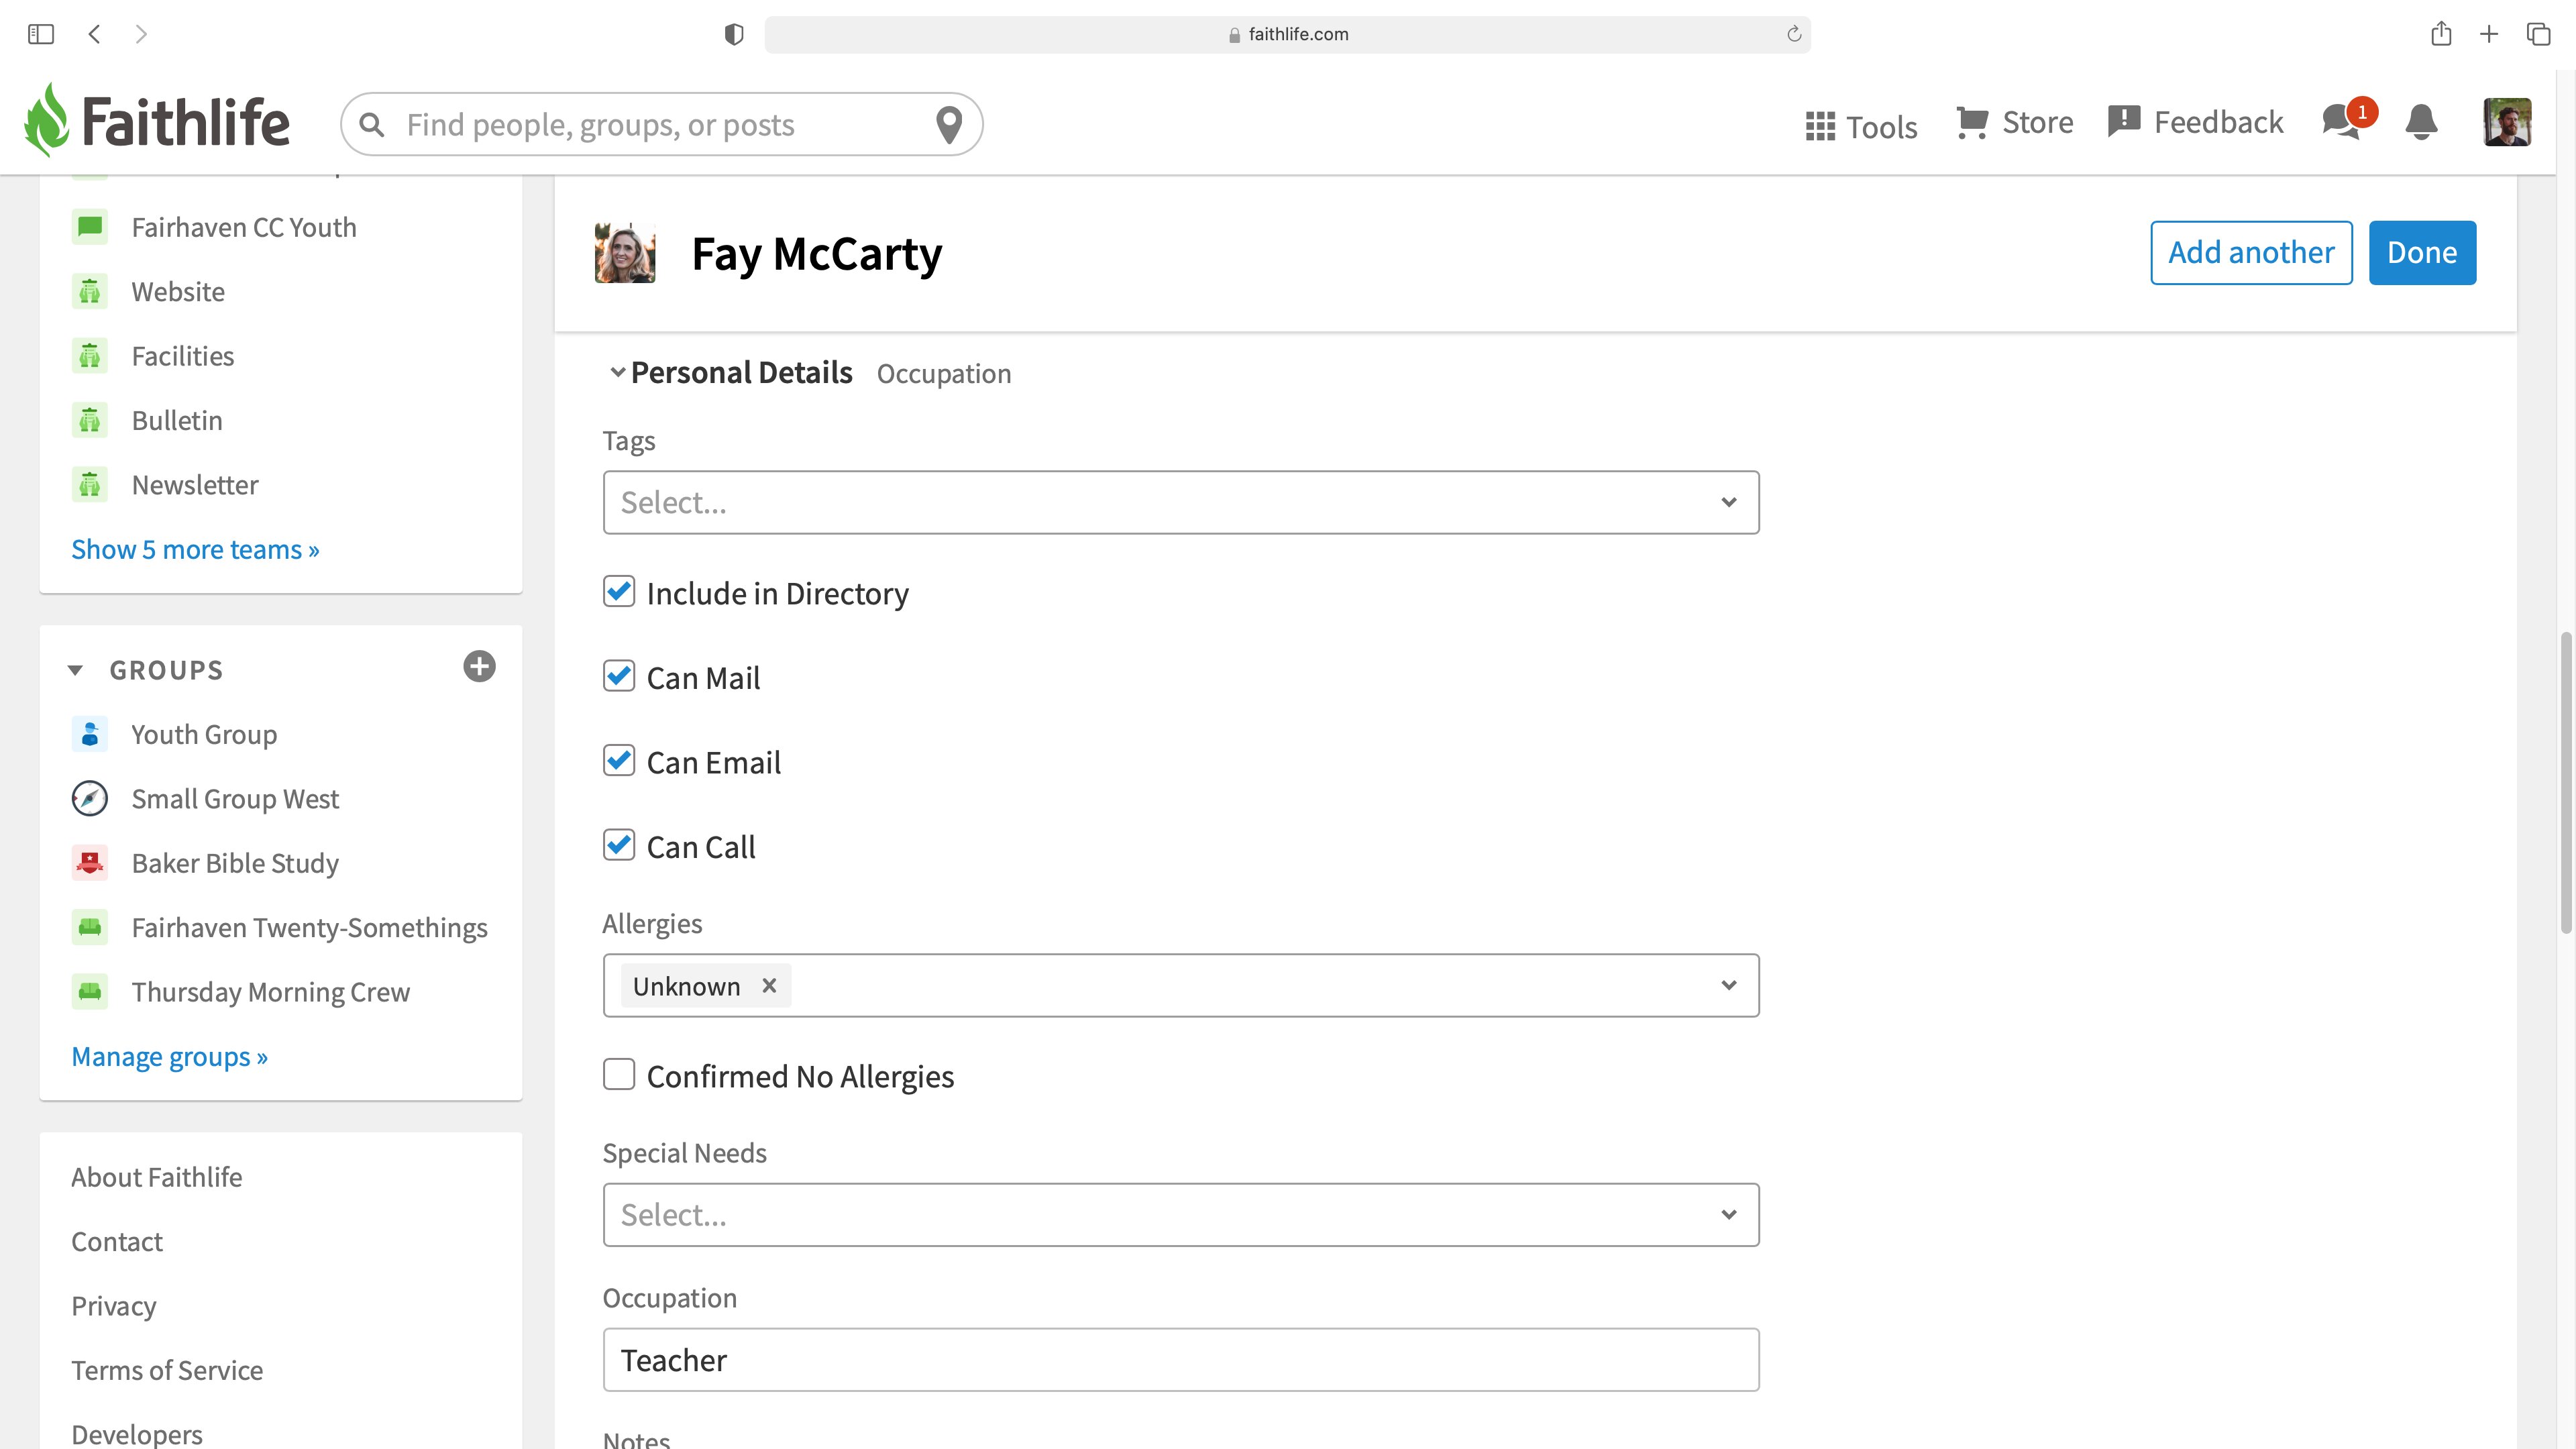
Task: Open the user profile avatar
Action: click(x=2507, y=122)
